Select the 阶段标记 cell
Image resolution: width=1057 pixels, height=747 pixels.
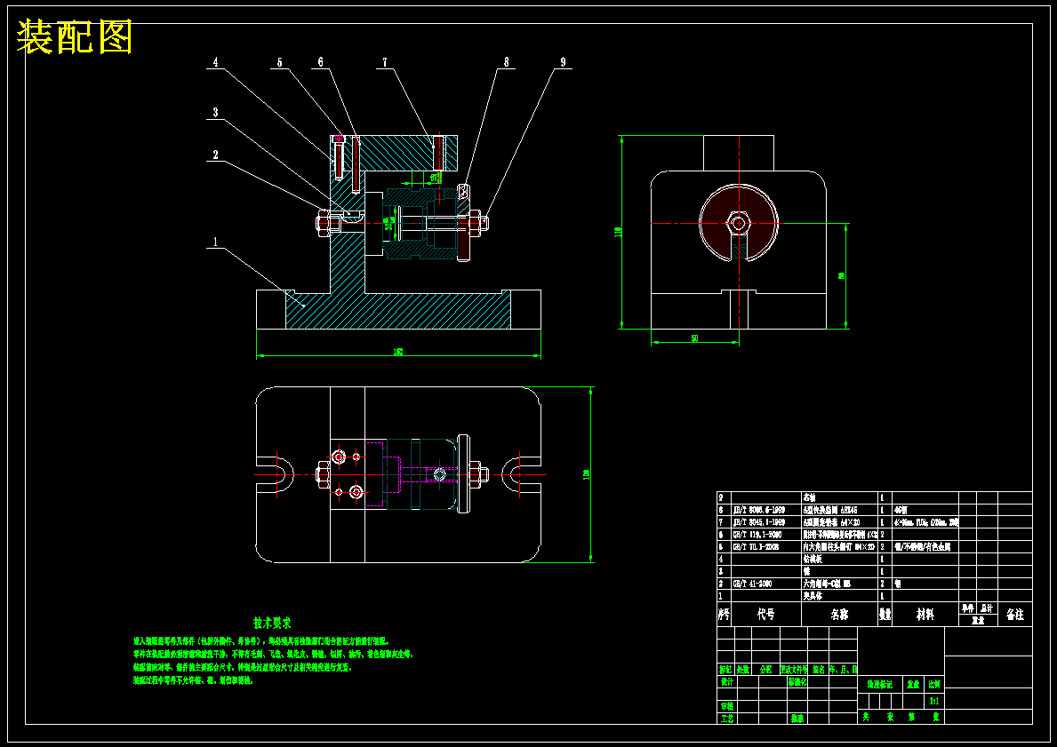[879, 684]
